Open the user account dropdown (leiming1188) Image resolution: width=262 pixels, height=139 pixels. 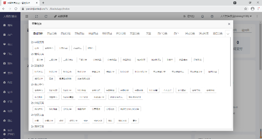236,16
